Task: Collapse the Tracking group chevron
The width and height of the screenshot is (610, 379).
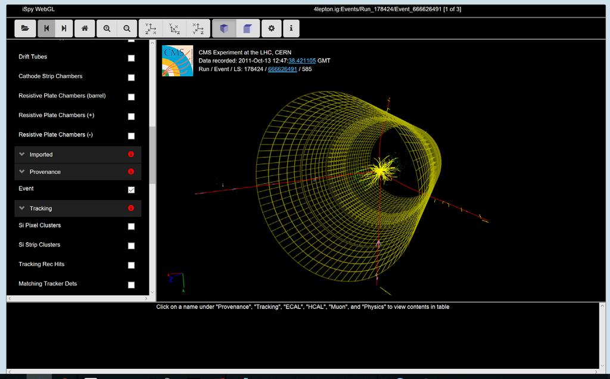Action: tap(22, 208)
